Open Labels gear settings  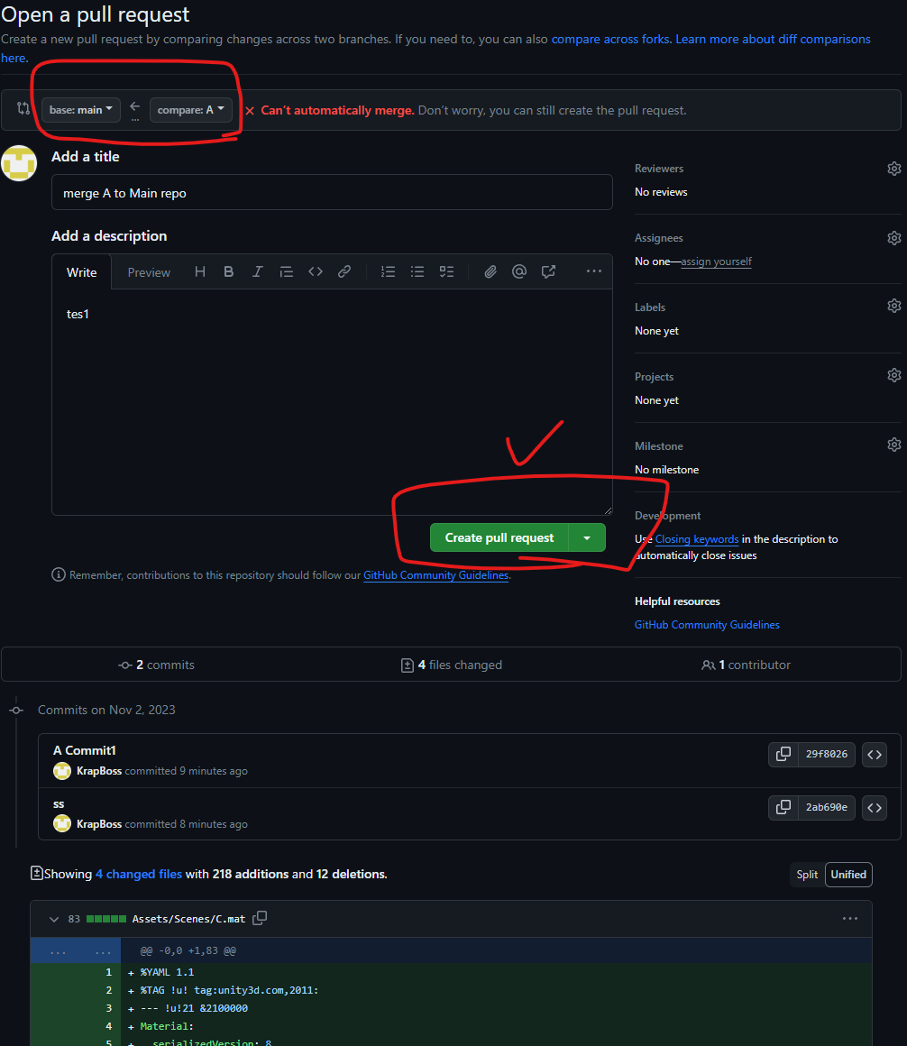[893, 306]
